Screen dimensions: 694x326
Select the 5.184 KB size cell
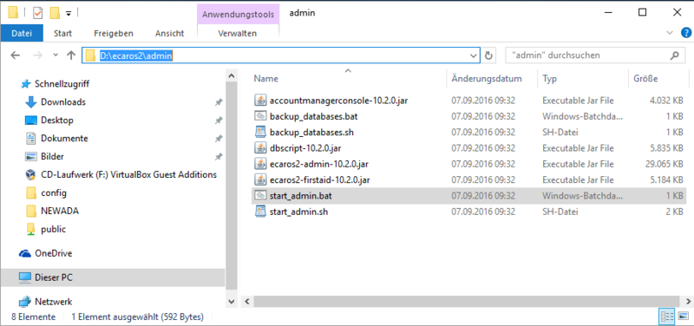(x=666, y=180)
